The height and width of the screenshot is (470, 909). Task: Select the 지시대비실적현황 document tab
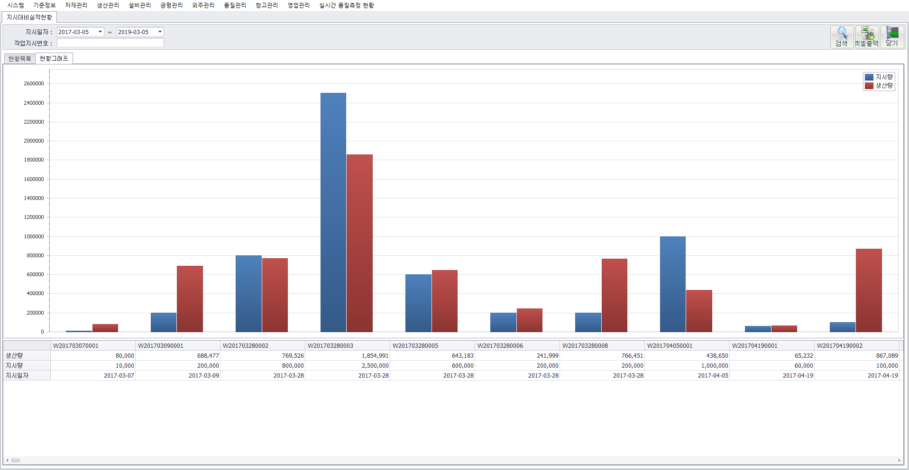[29, 17]
